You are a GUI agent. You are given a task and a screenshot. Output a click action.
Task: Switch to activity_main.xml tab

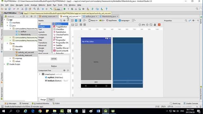tap(48, 16)
